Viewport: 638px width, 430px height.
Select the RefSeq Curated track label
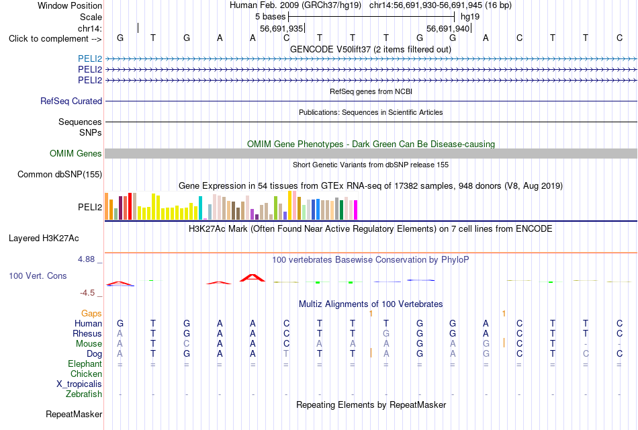71,101
